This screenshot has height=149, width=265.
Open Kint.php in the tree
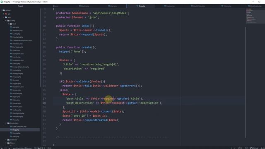pos(16,80)
